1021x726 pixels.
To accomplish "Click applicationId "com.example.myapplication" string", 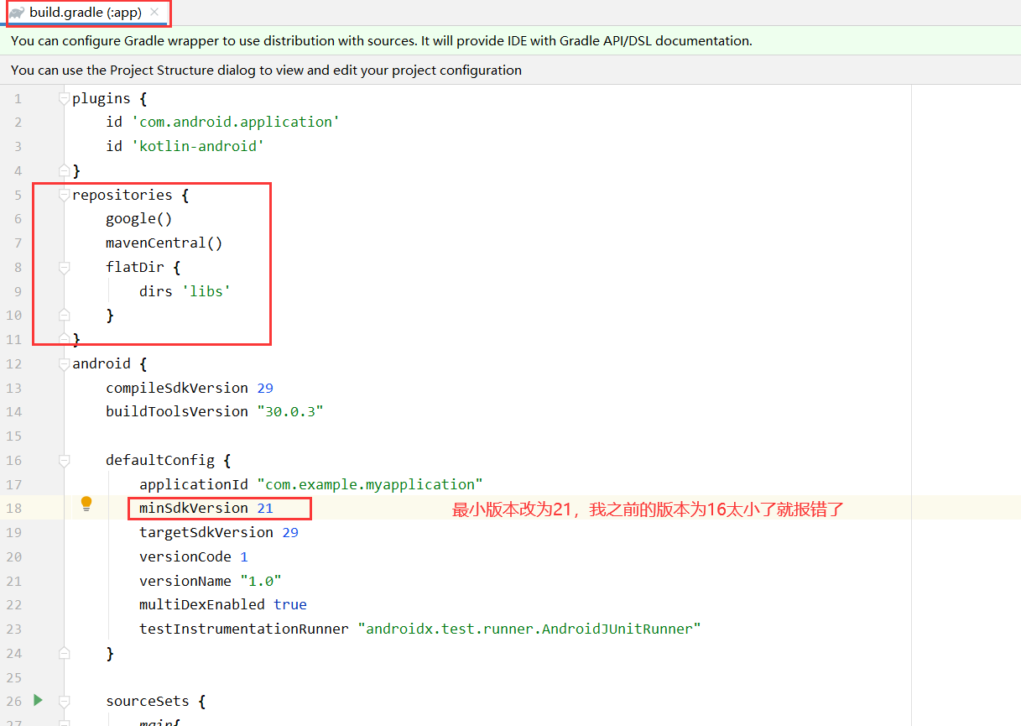I will (370, 484).
